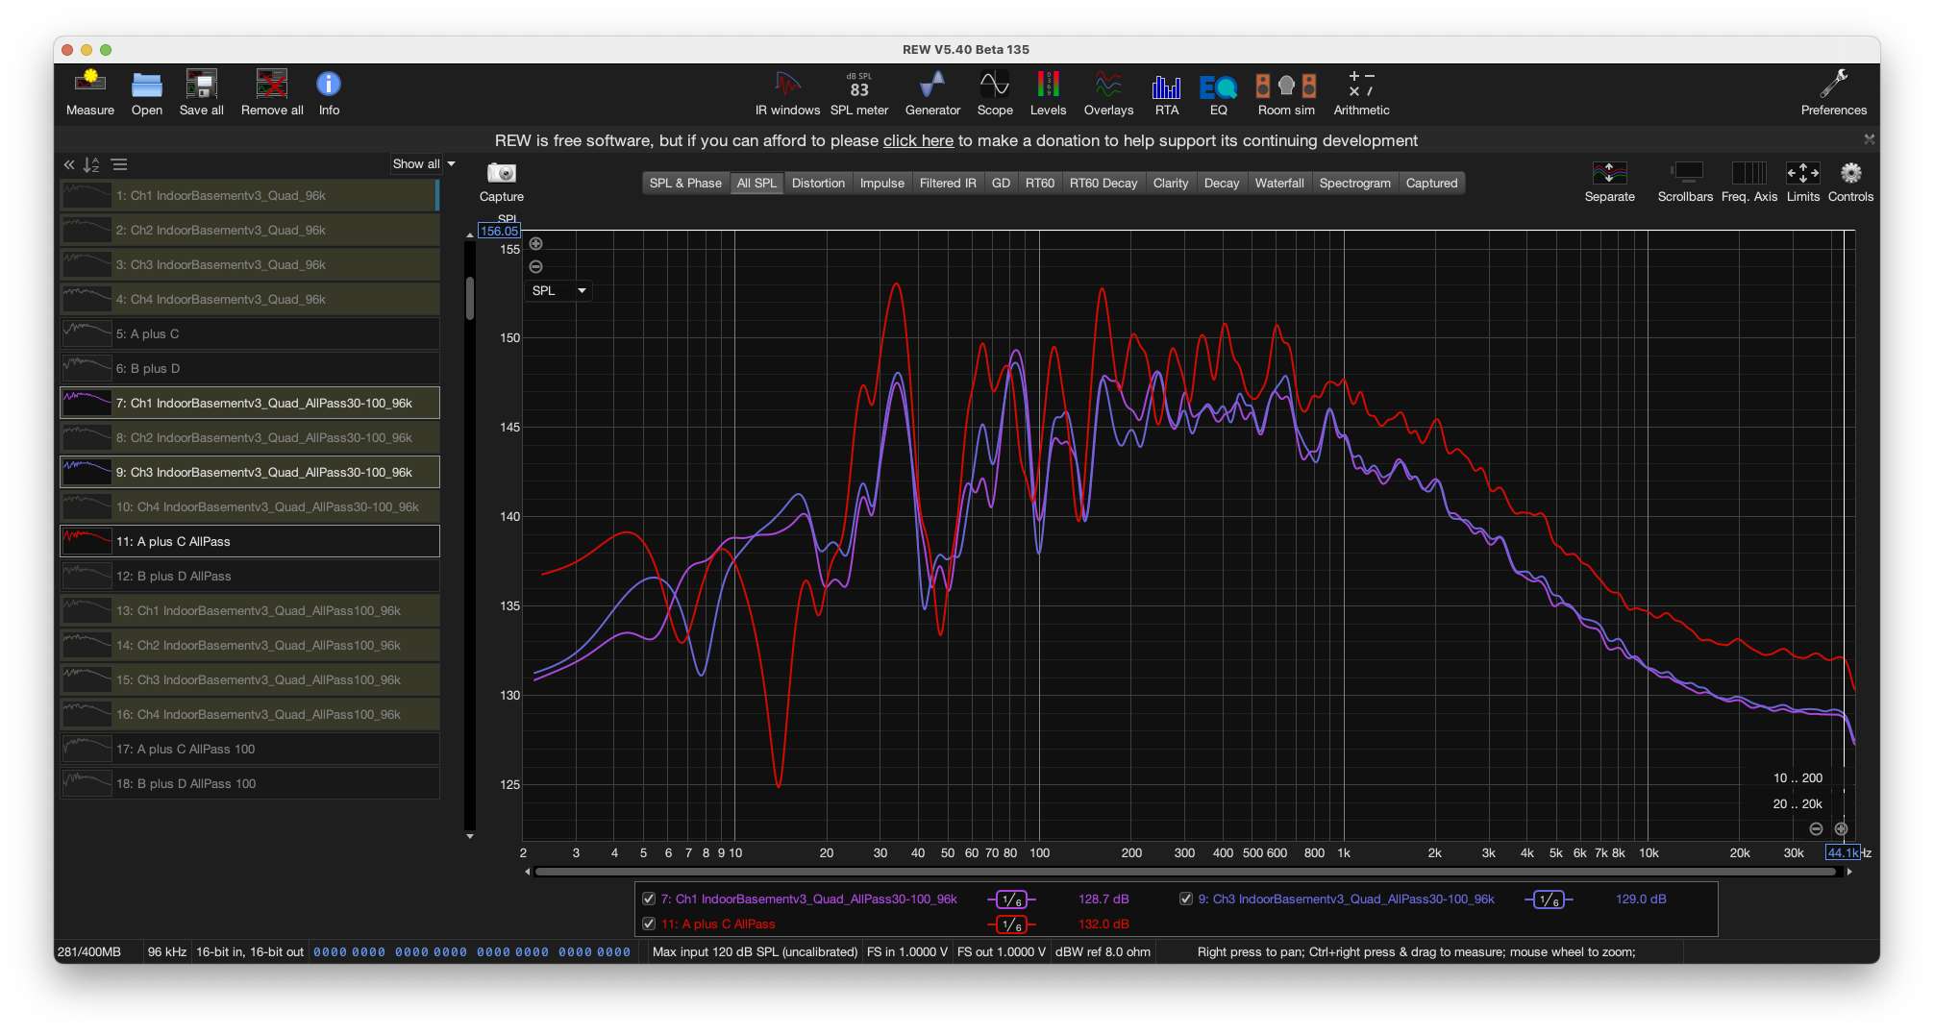Capture the graph image
The image size is (1934, 1035).
pos(502,182)
